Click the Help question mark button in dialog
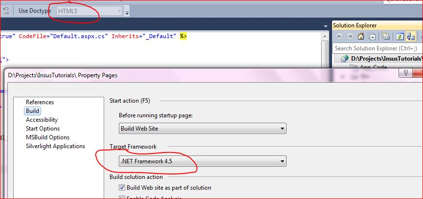Viewport: 423px width, 199px height. pos(405,73)
